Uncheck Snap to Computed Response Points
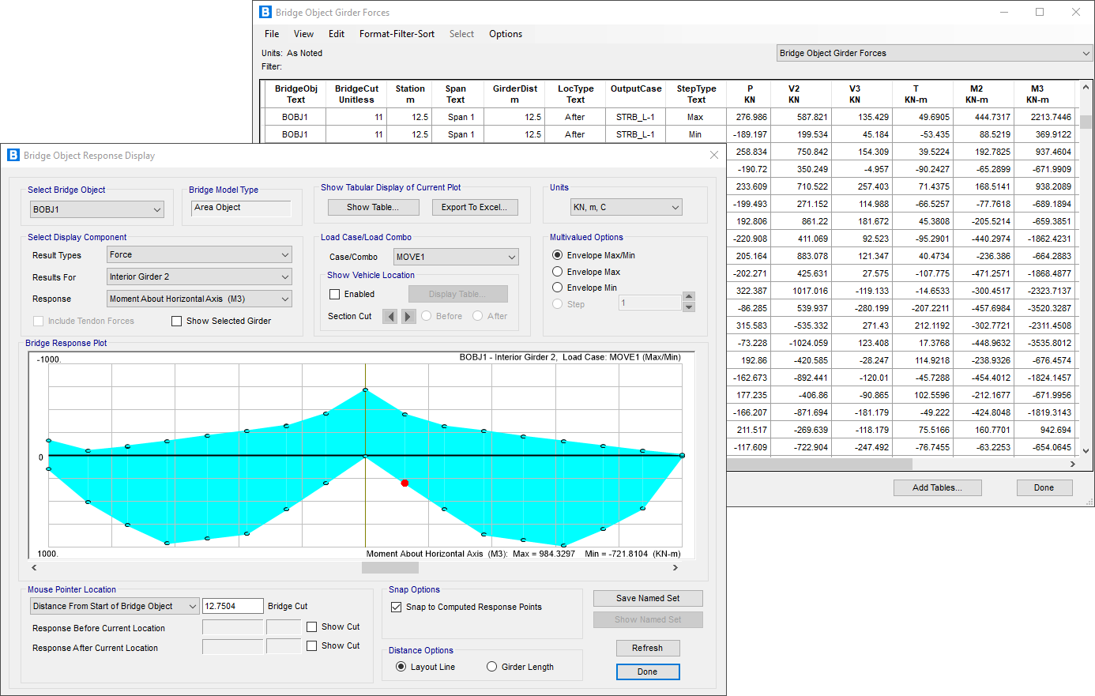The image size is (1095, 696). click(397, 607)
